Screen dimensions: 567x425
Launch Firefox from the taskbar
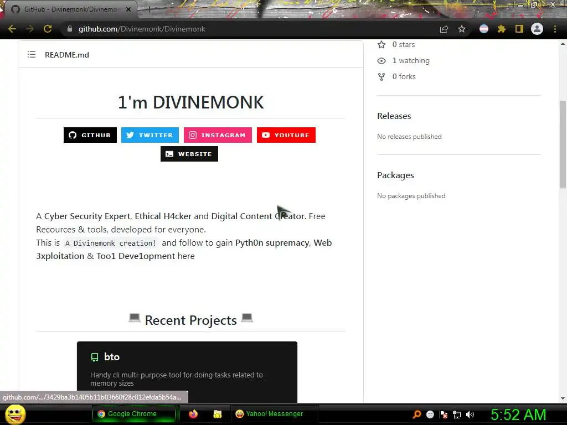[193, 414]
